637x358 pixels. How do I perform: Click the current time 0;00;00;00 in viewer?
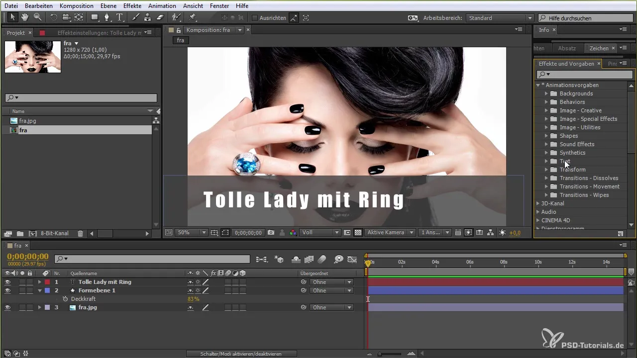pos(248,232)
